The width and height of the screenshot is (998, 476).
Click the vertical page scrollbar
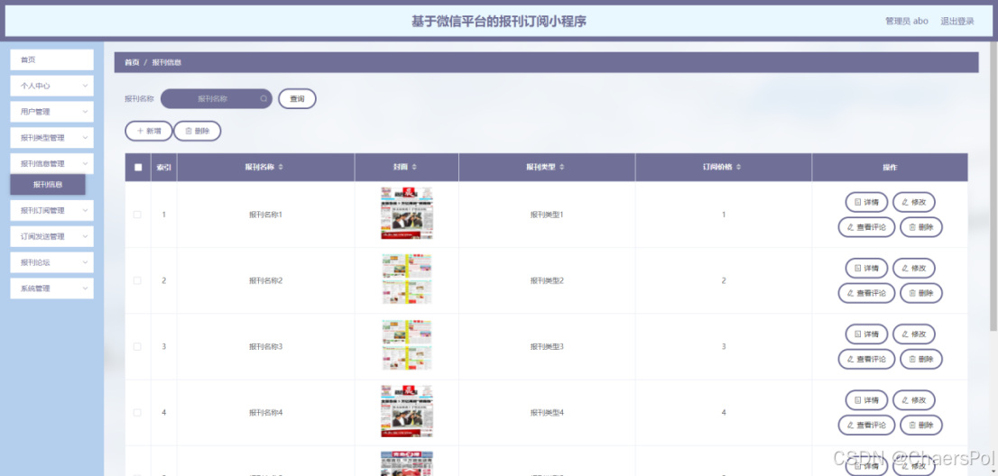(993, 187)
